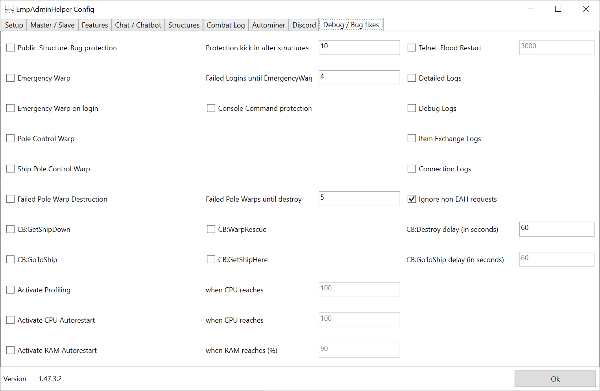Open the Setup tab
The image size is (600, 391).
[14, 25]
